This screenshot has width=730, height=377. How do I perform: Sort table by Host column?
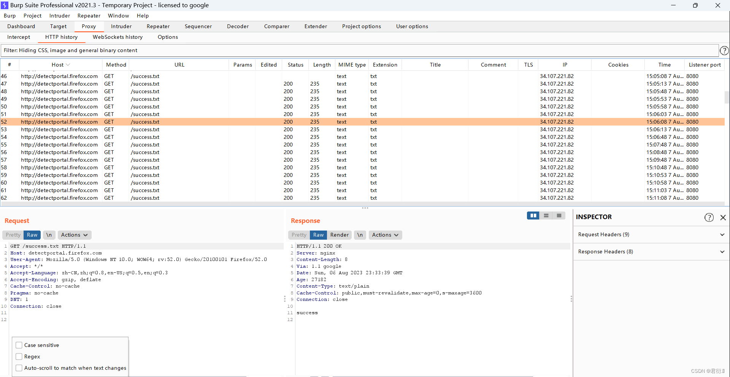pos(61,65)
